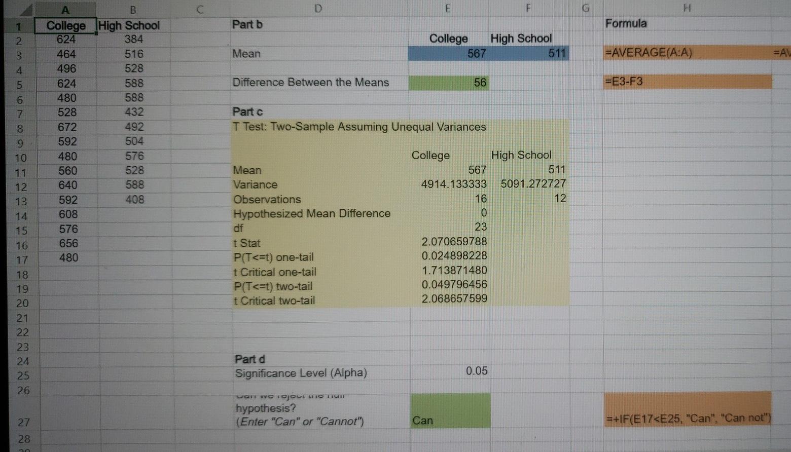Click cell B10 with value 576
The width and height of the screenshot is (791, 452).
click(134, 156)
